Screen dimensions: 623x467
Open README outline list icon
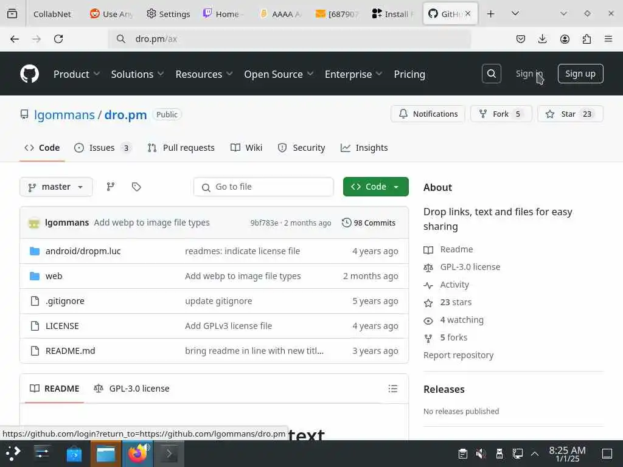click(x=392, y=389)
